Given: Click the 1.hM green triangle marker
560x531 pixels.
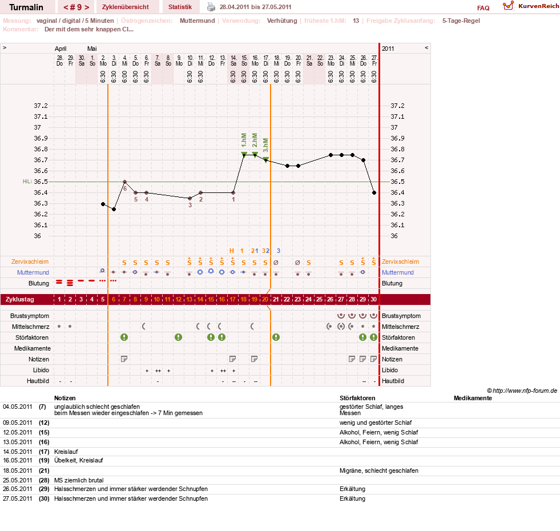Looking at the screenshot, I should 244,154.
